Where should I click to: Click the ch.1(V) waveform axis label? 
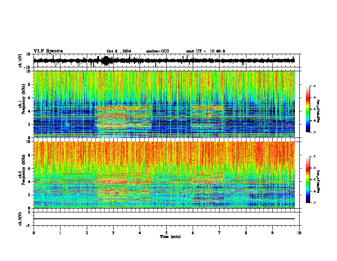[x=20, y=61]
